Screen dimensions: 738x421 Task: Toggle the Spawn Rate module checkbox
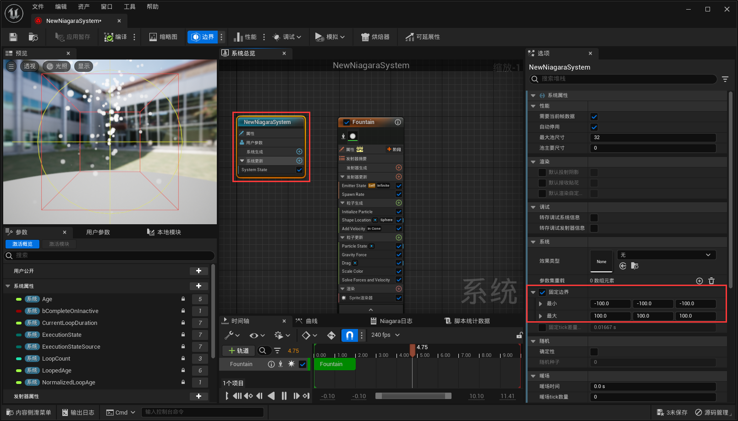coord(399,194)
